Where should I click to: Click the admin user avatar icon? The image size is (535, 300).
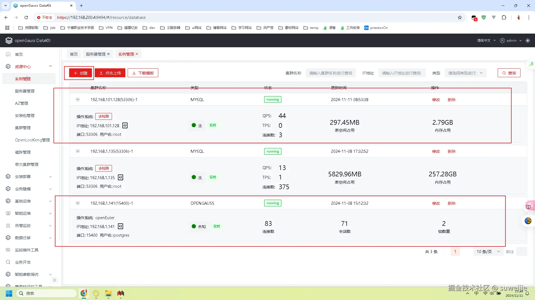(502, 41)
